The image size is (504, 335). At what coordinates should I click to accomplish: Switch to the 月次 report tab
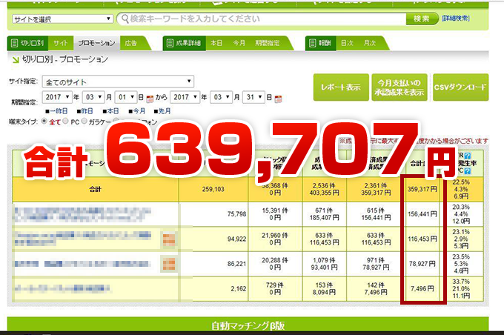click(x=368, y=43)
